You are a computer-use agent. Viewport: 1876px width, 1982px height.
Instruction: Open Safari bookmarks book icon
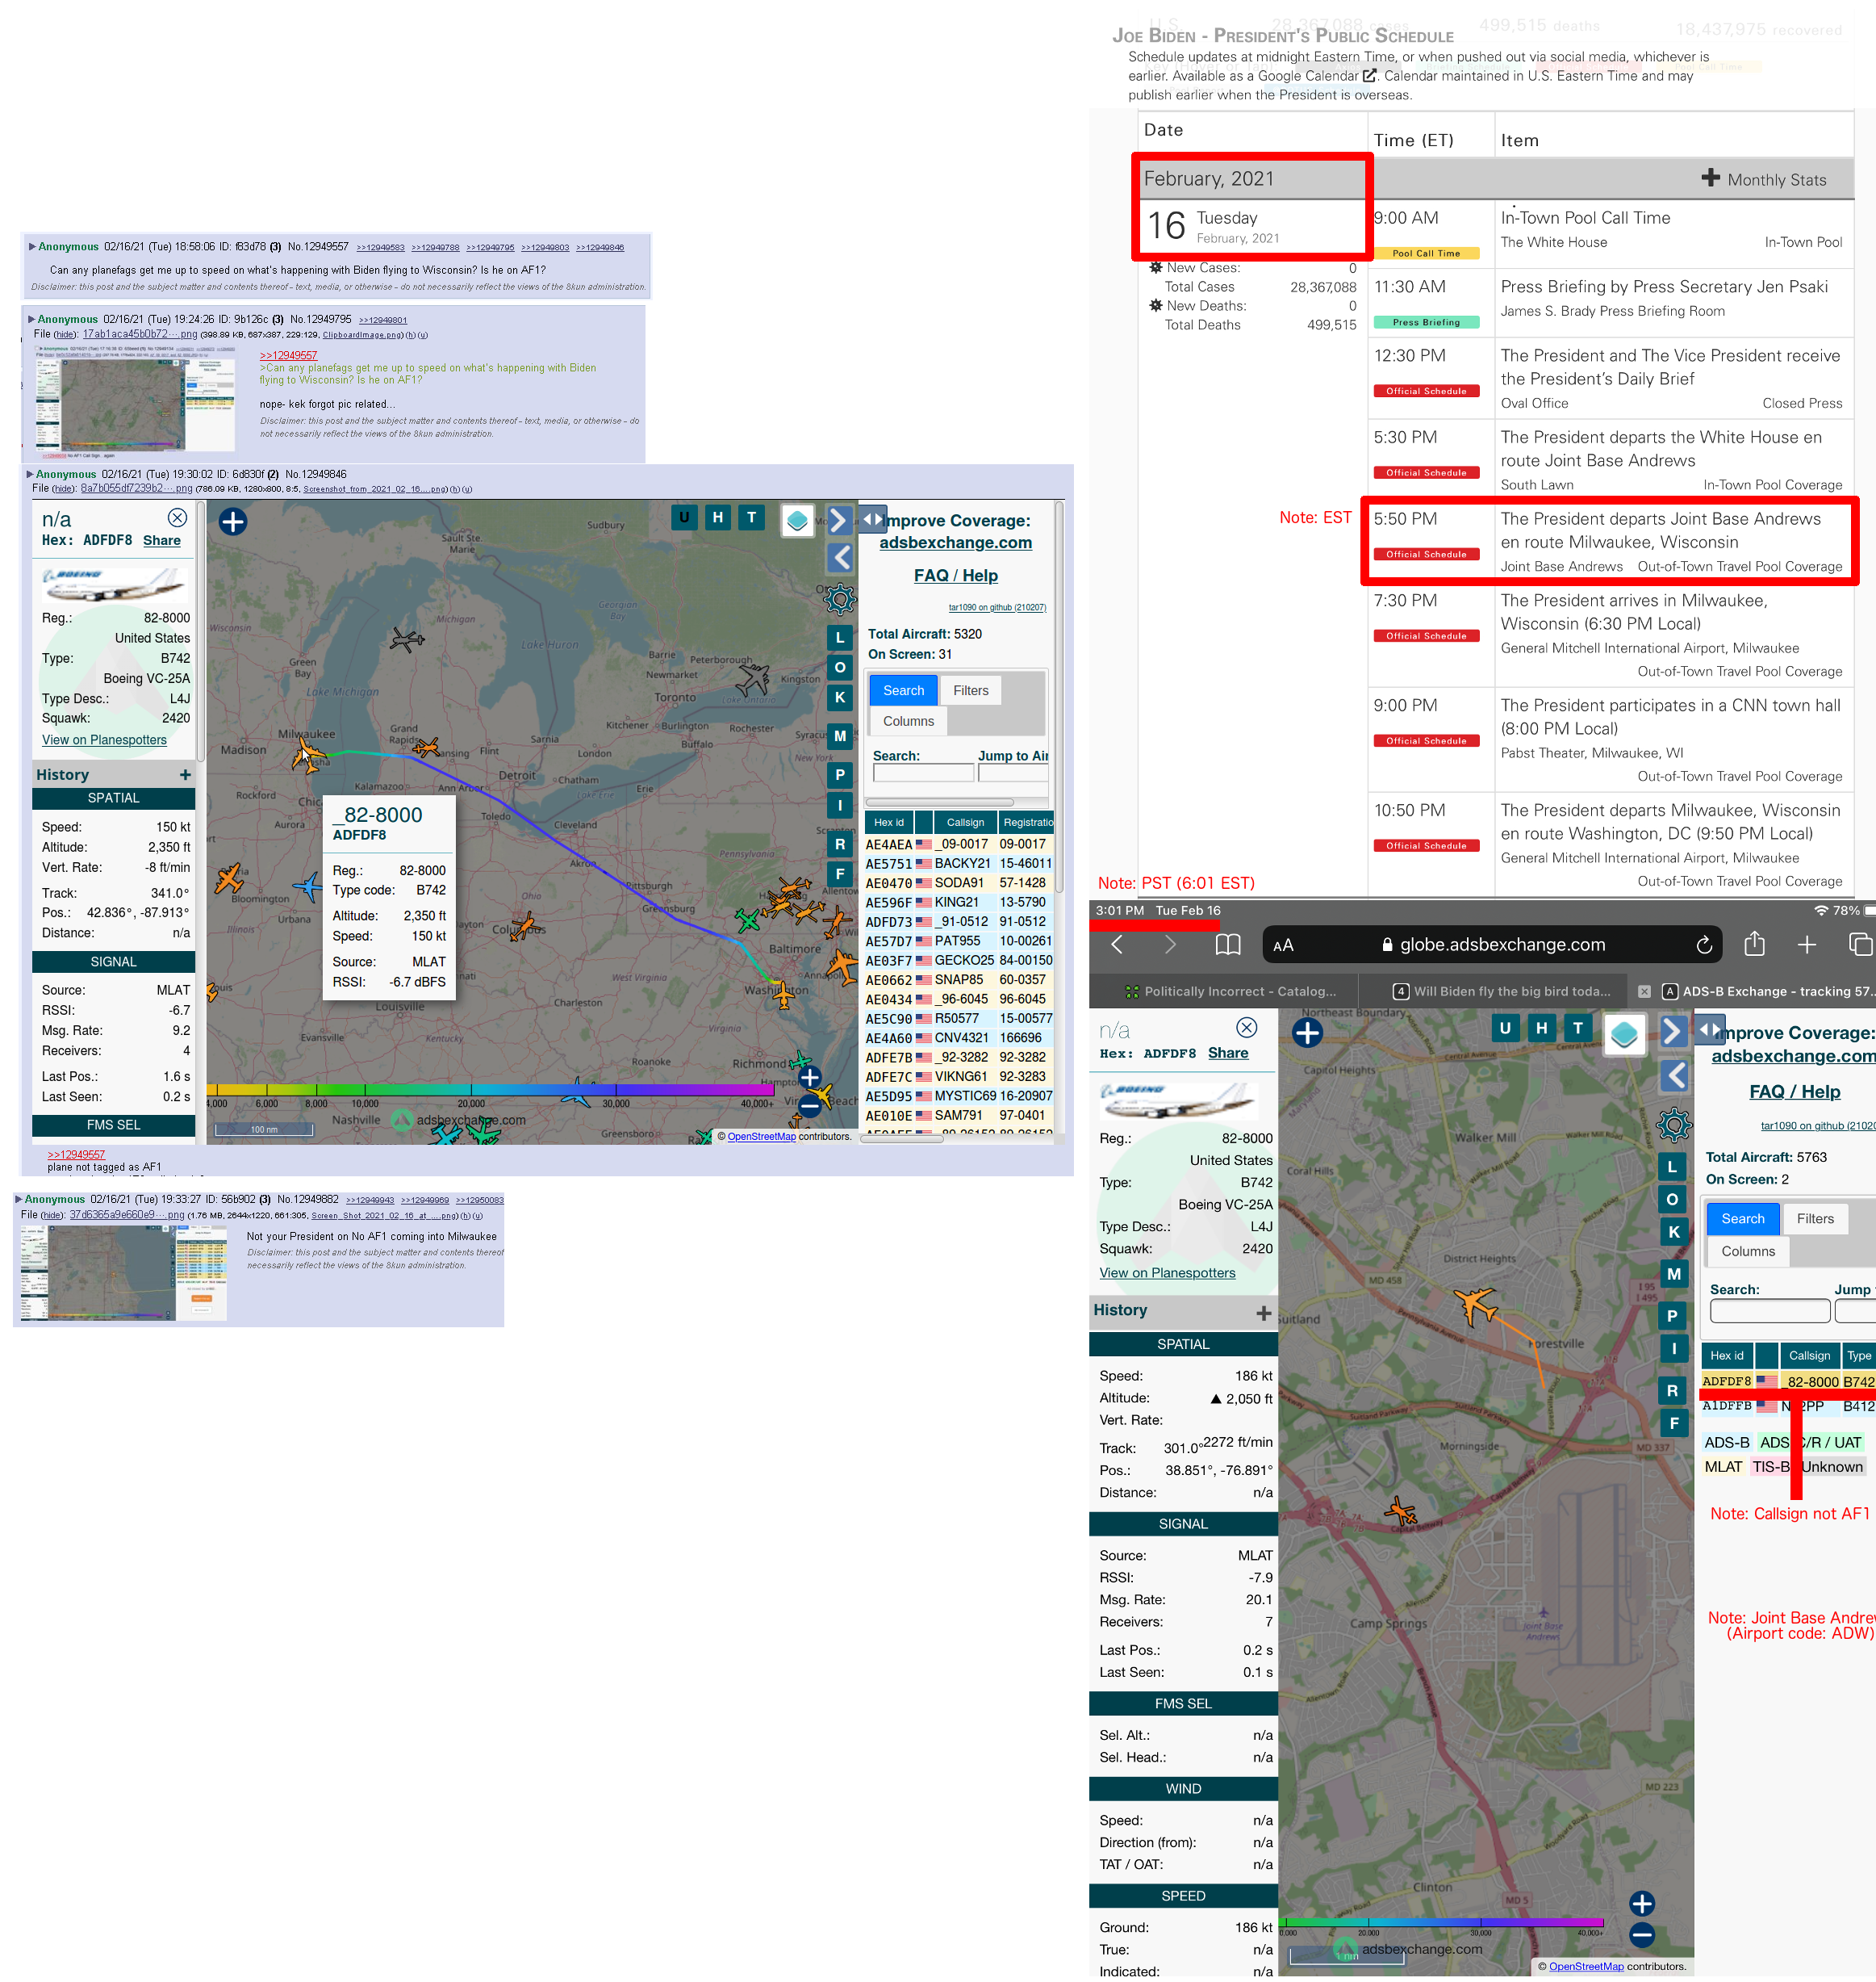point(1228,945)
